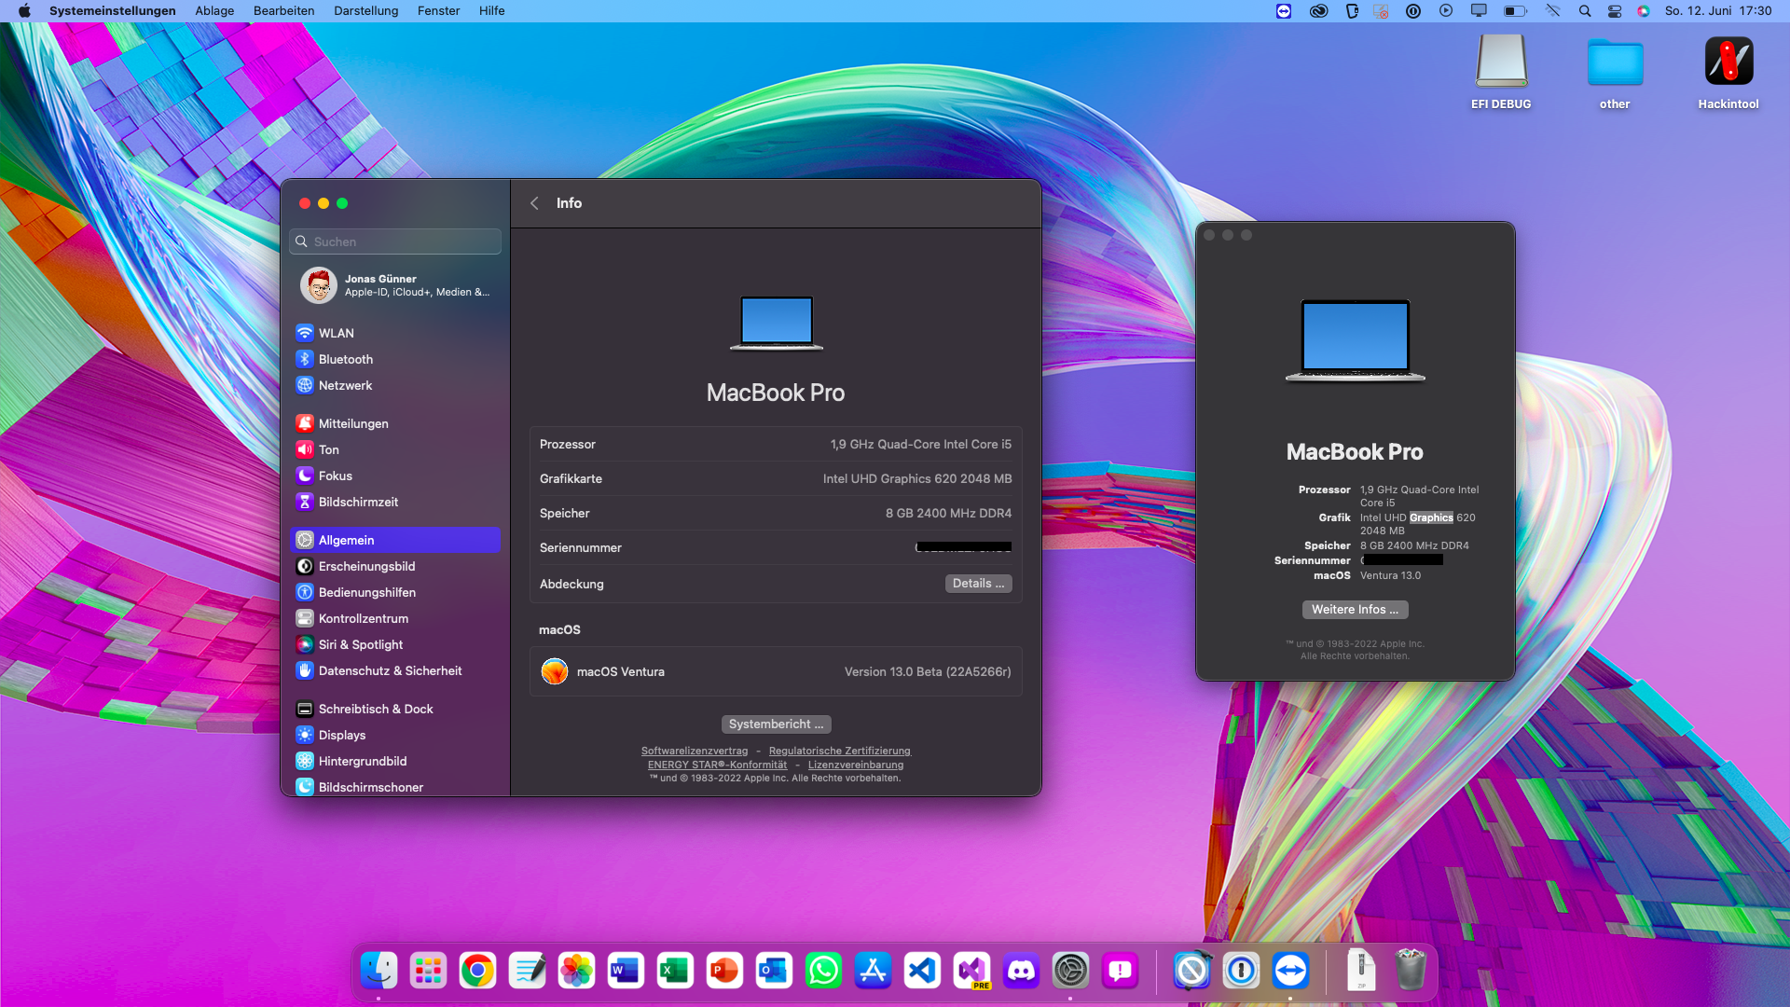Open Launchpad from the Dock

[x=428, y=971]
